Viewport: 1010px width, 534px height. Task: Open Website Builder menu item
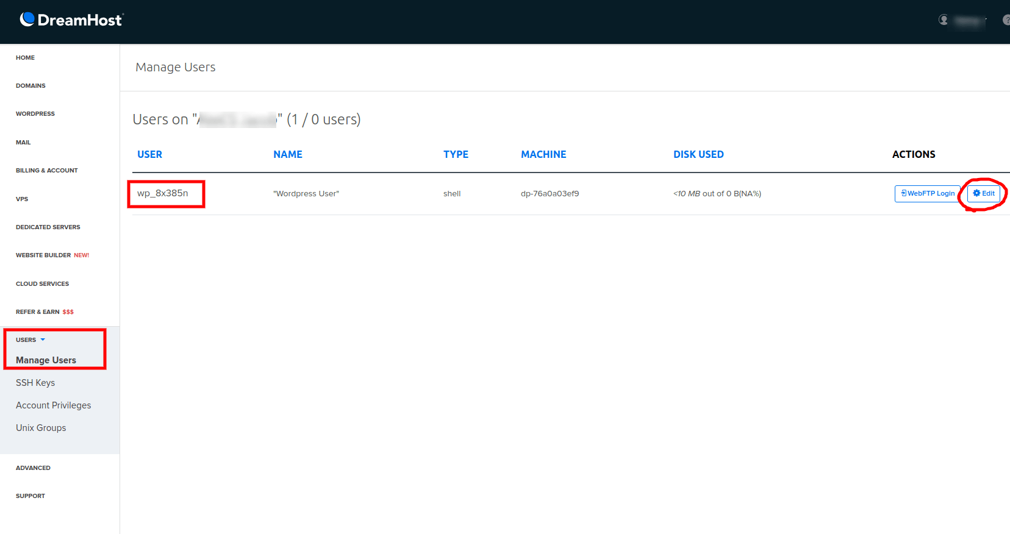tap(52, 255)
